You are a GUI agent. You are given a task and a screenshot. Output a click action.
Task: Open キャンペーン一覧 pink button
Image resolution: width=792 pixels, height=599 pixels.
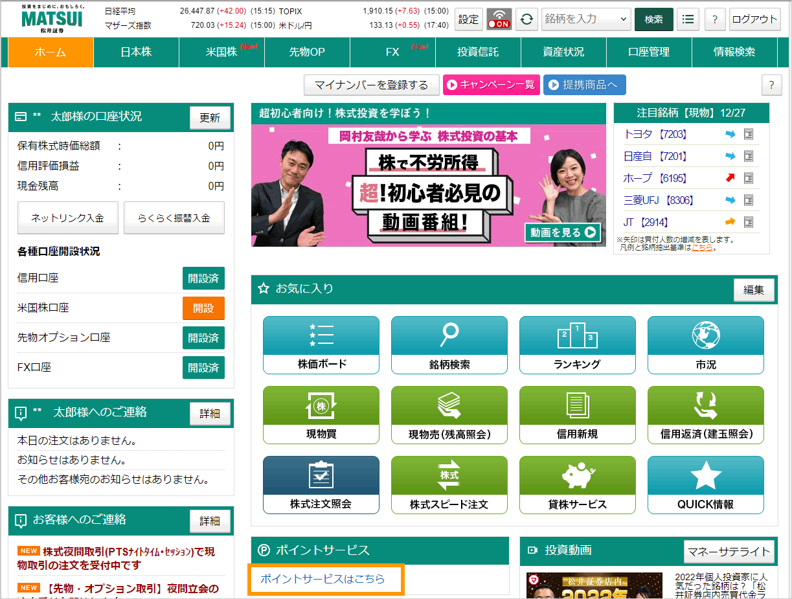click(x=491, y=85)
